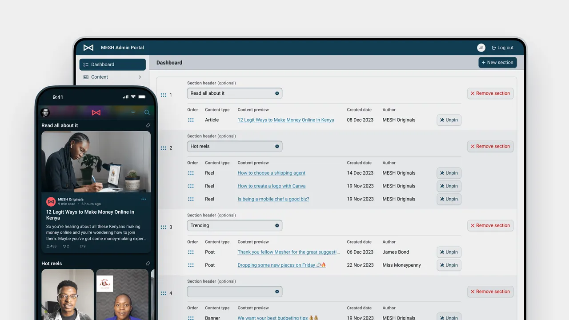Expand the Content sidebar chevron
Screen dimensions: 569x320
tap(140, 77)
